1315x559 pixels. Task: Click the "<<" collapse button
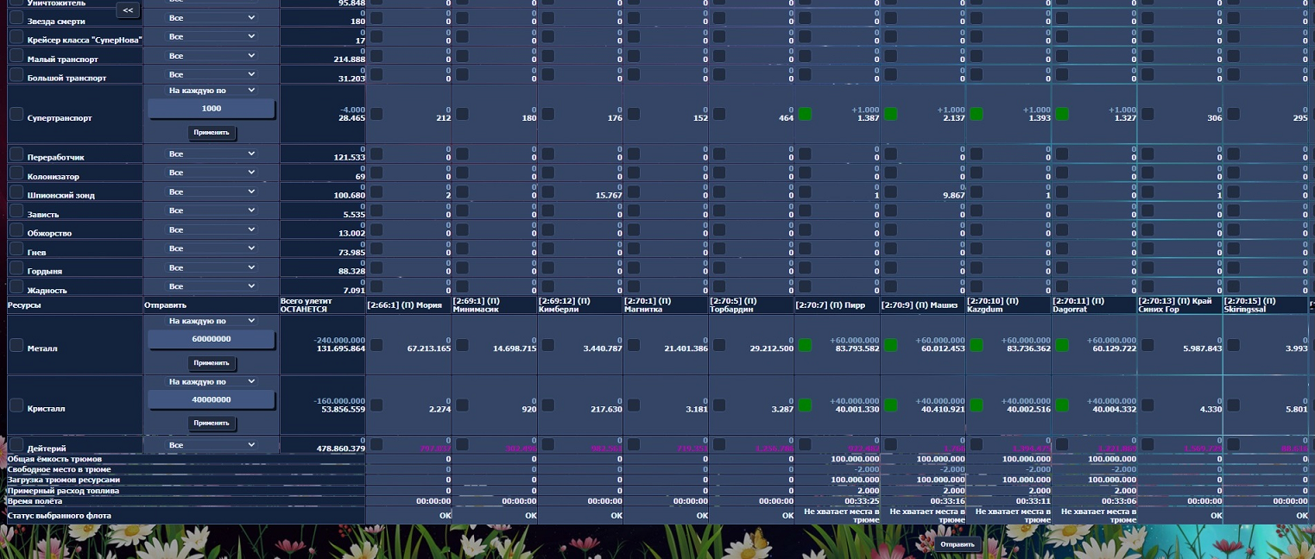point(128,10)
